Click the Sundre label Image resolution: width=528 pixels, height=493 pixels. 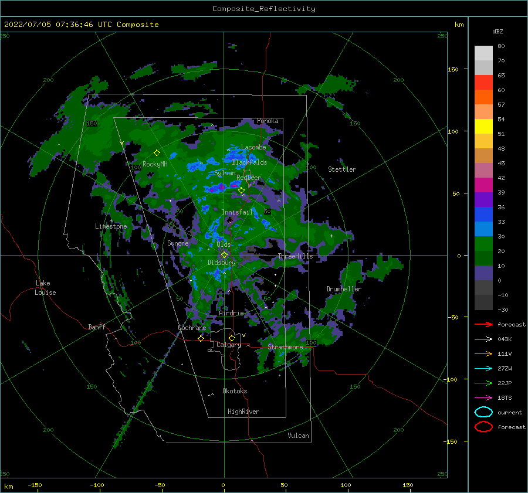[178, 243]
